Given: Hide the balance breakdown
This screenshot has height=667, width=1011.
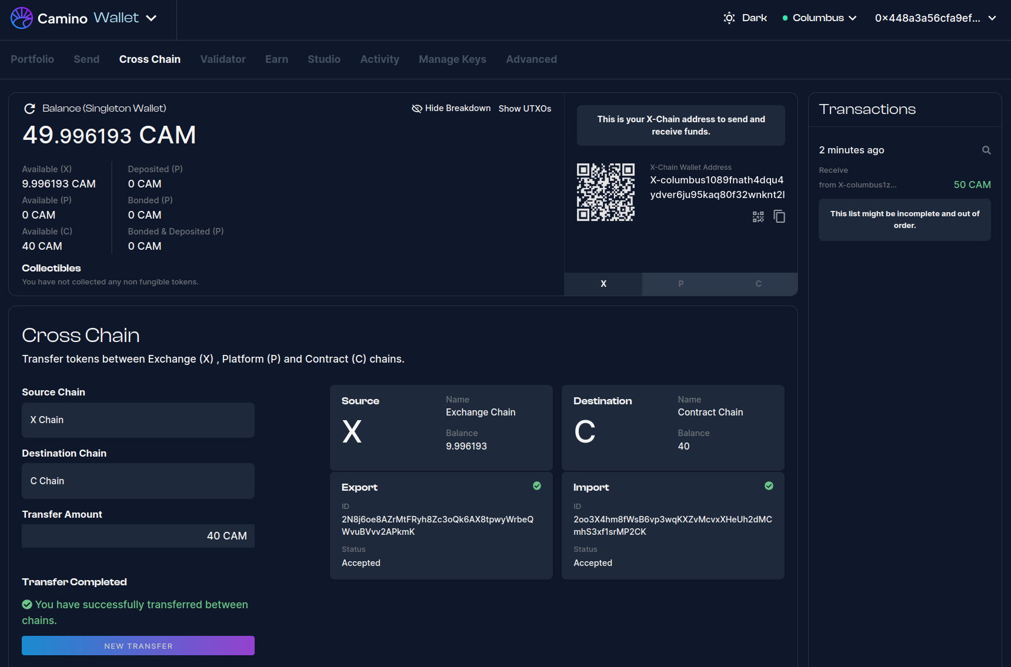Looking at the screenshot, I should coord(451,109).
